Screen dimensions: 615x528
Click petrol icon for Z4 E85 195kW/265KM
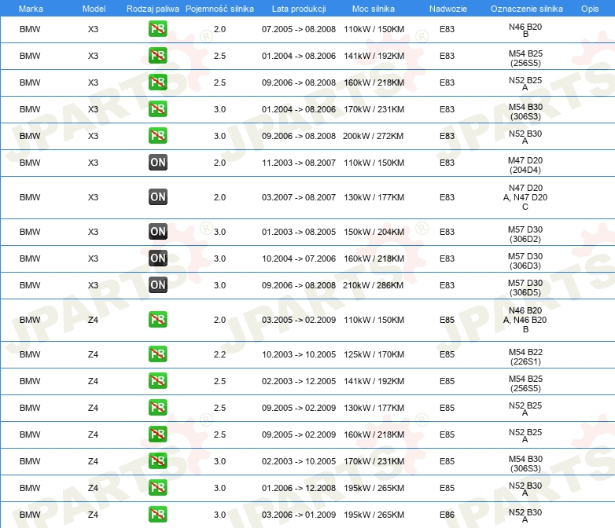coord(157,487)
